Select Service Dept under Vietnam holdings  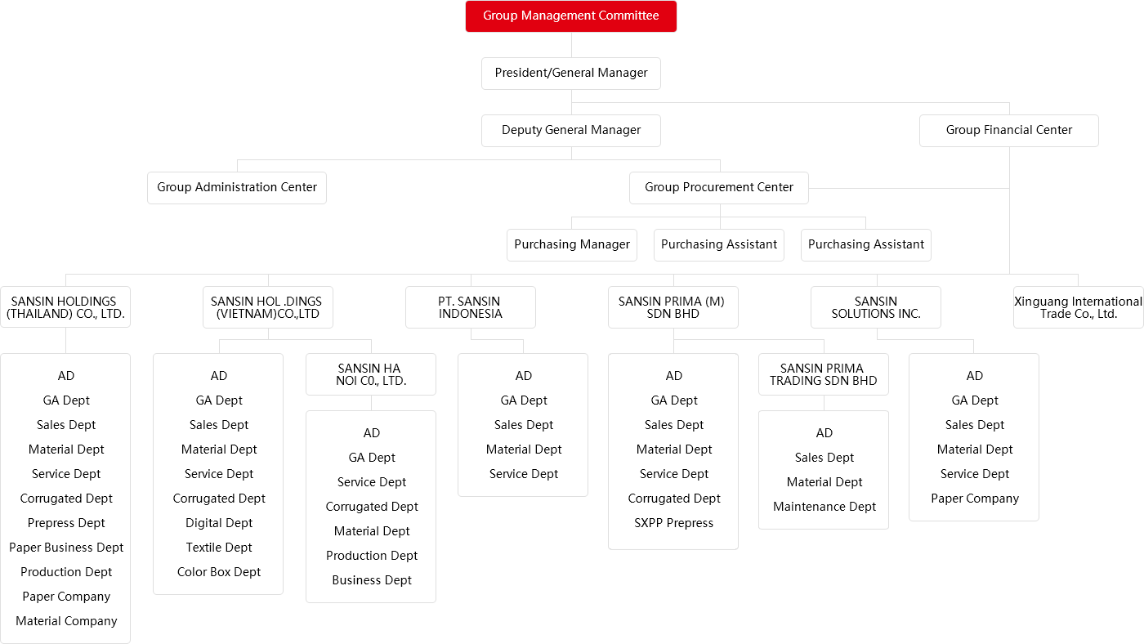219,474
